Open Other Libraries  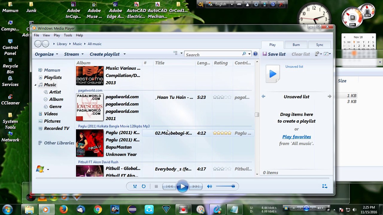click(59, 143)
